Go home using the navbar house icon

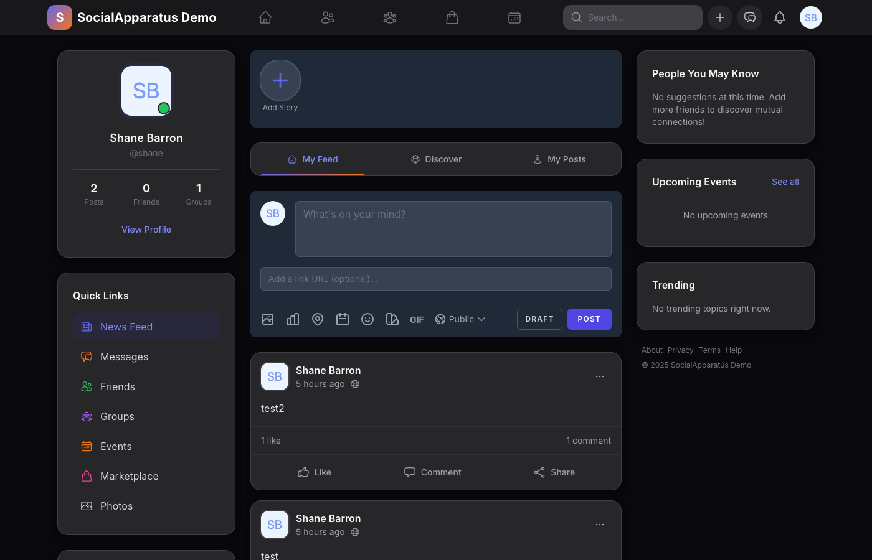265,17
